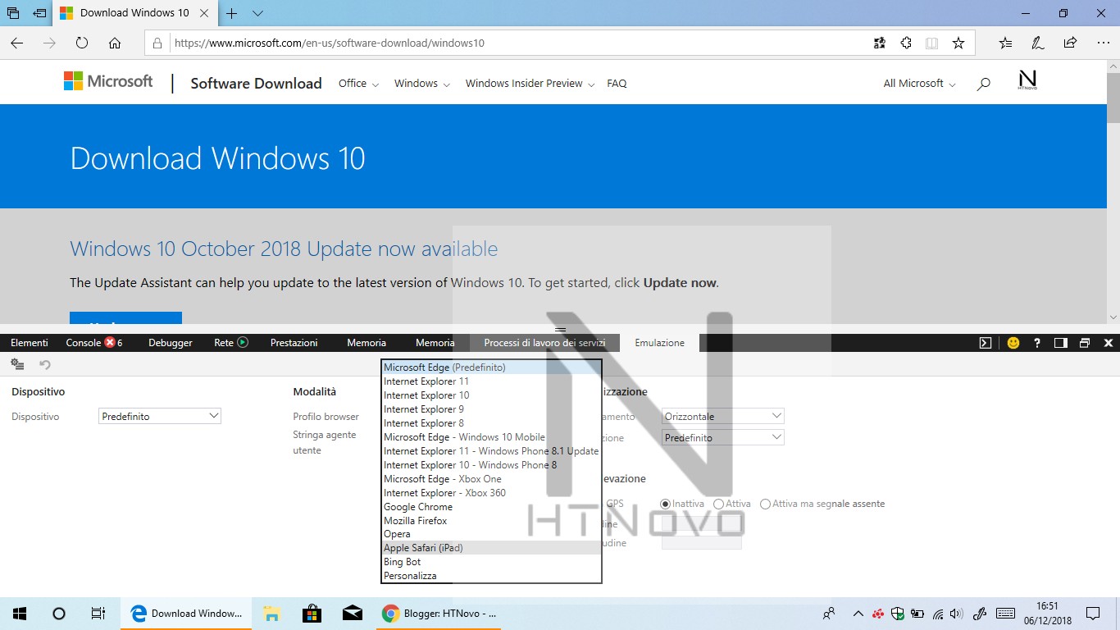1120x630 pixels.
Task: Open Action Center notifications
Action: point(1093,613)
